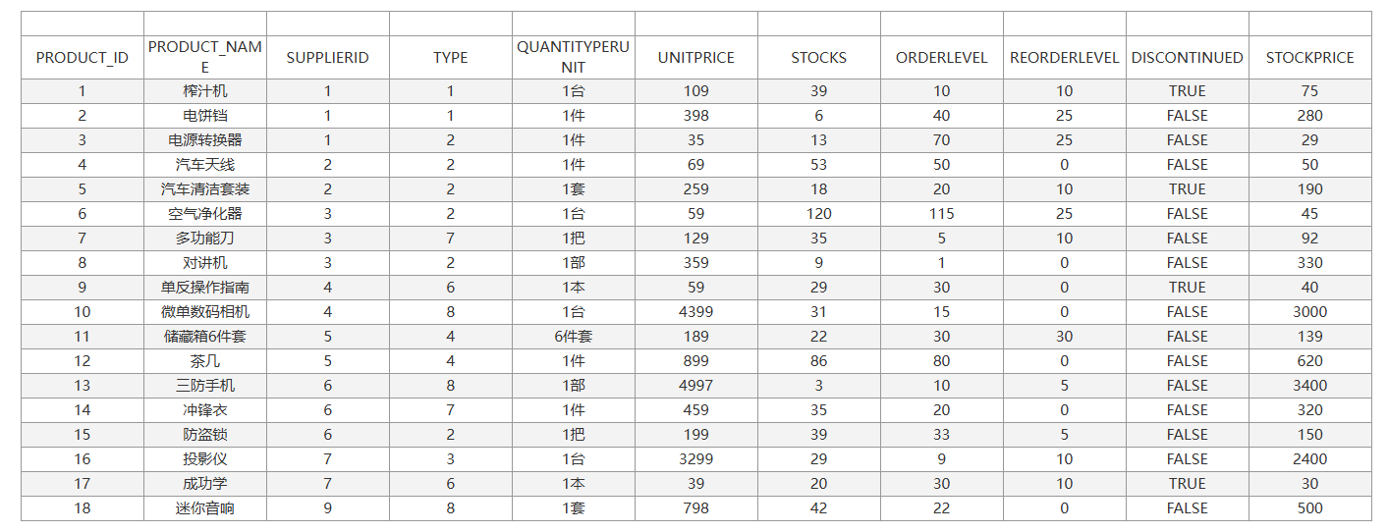This screenshot has width=1388, height=532.
Task: Select the 投影仪 product cell
Action: [x=205, y=459]
